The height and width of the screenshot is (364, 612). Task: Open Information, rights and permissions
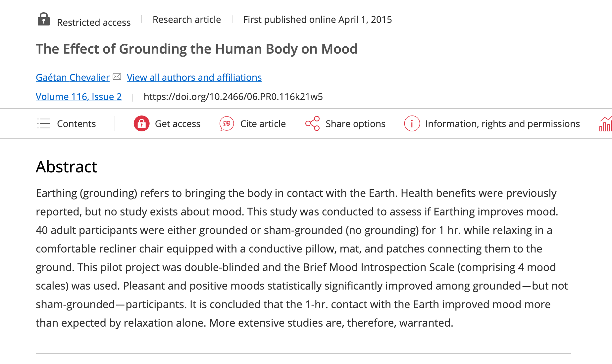coord(502,124)
